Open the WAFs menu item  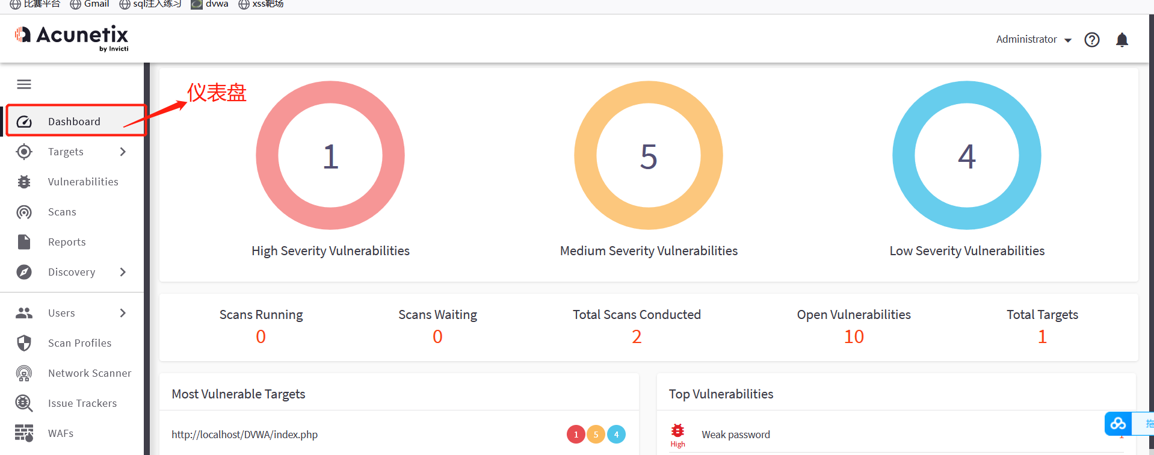[72, 433]
